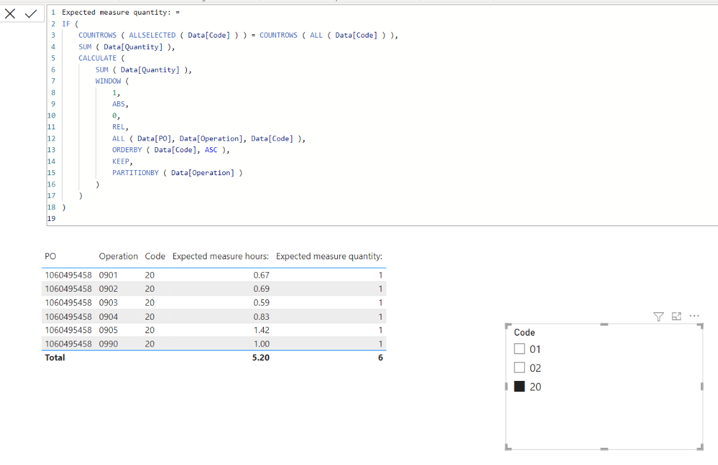Open the slicer's more options ellipsis

pyautogui.click(x=694, y=316)
